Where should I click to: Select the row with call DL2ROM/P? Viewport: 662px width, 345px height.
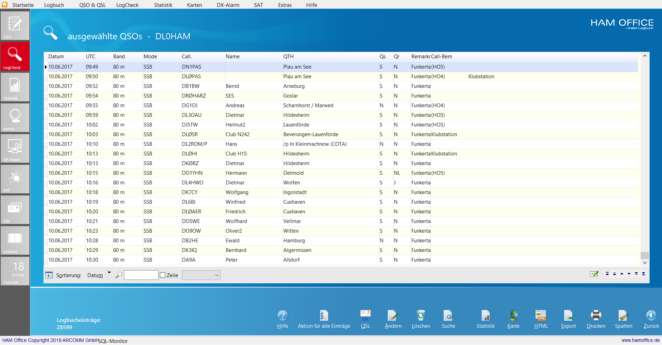(341, 144)
